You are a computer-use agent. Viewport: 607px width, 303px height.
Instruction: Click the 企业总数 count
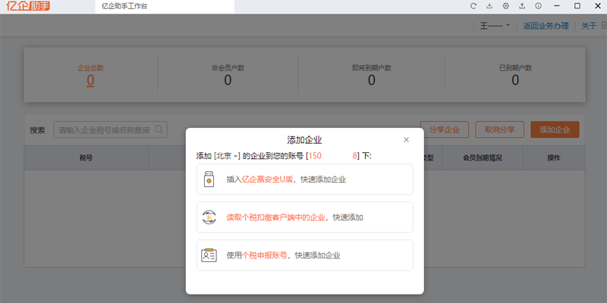(x=90, y=80)
